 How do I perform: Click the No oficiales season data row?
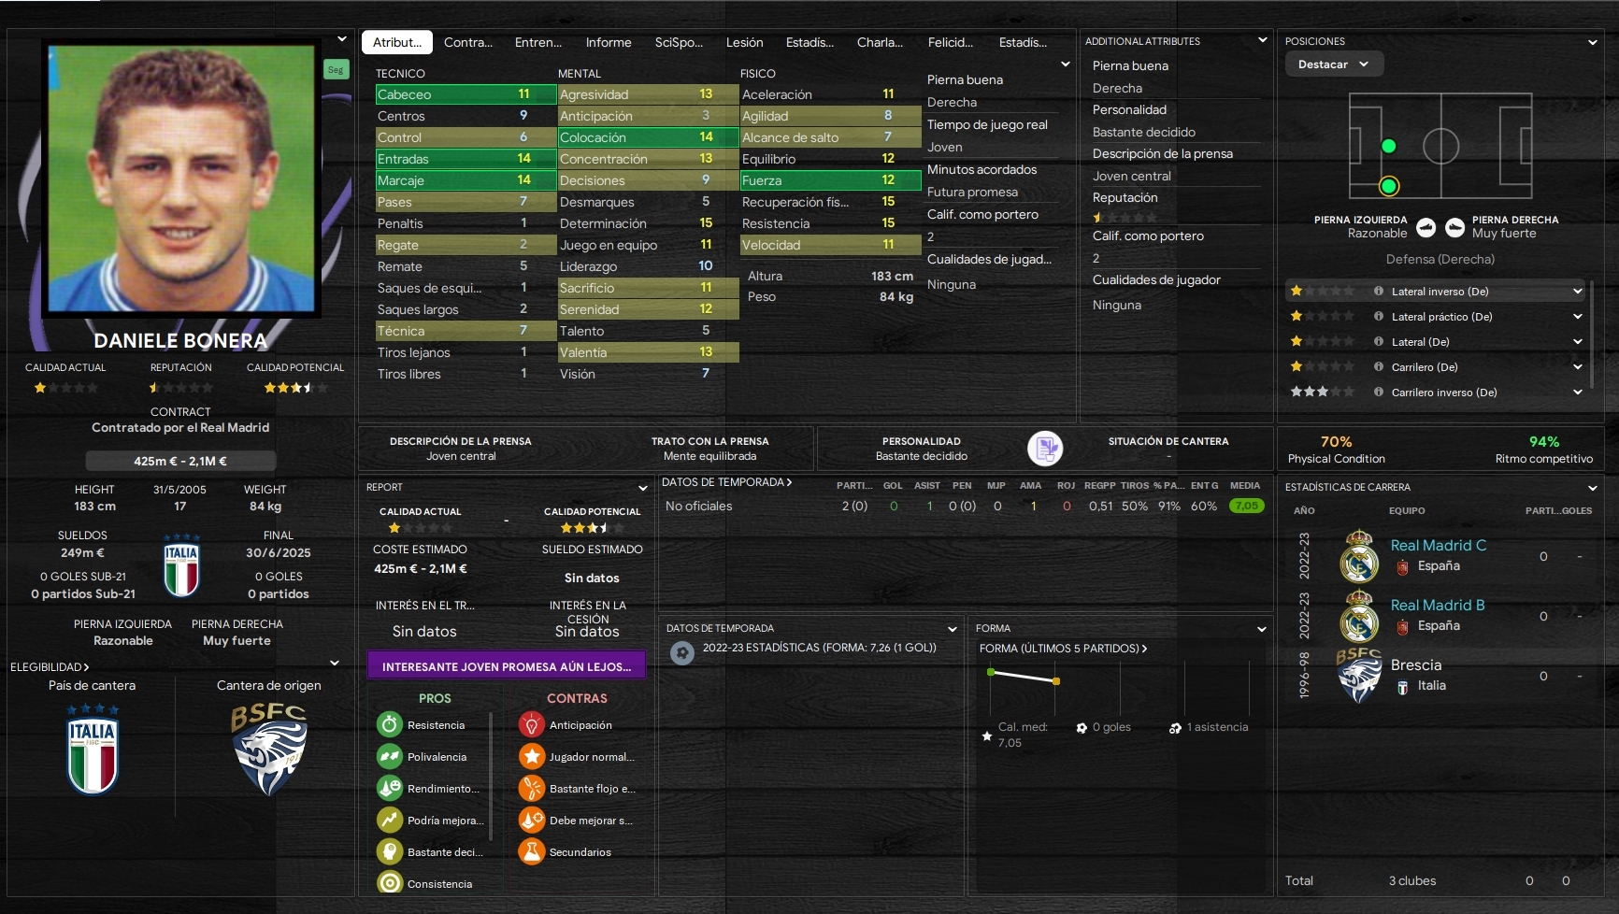963,506
